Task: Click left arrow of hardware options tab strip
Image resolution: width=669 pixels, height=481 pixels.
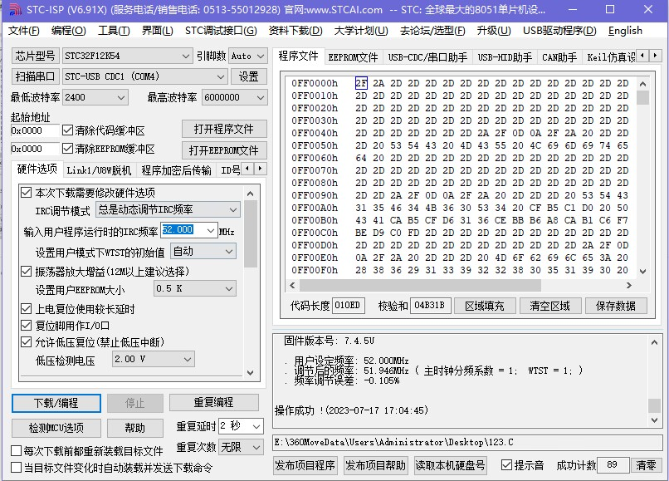Action: coord(247,169)
